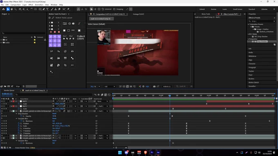The height and width of the screenshot is (156, 278).
Task: Open the Windows Start menu
Action: pos(120,152)
